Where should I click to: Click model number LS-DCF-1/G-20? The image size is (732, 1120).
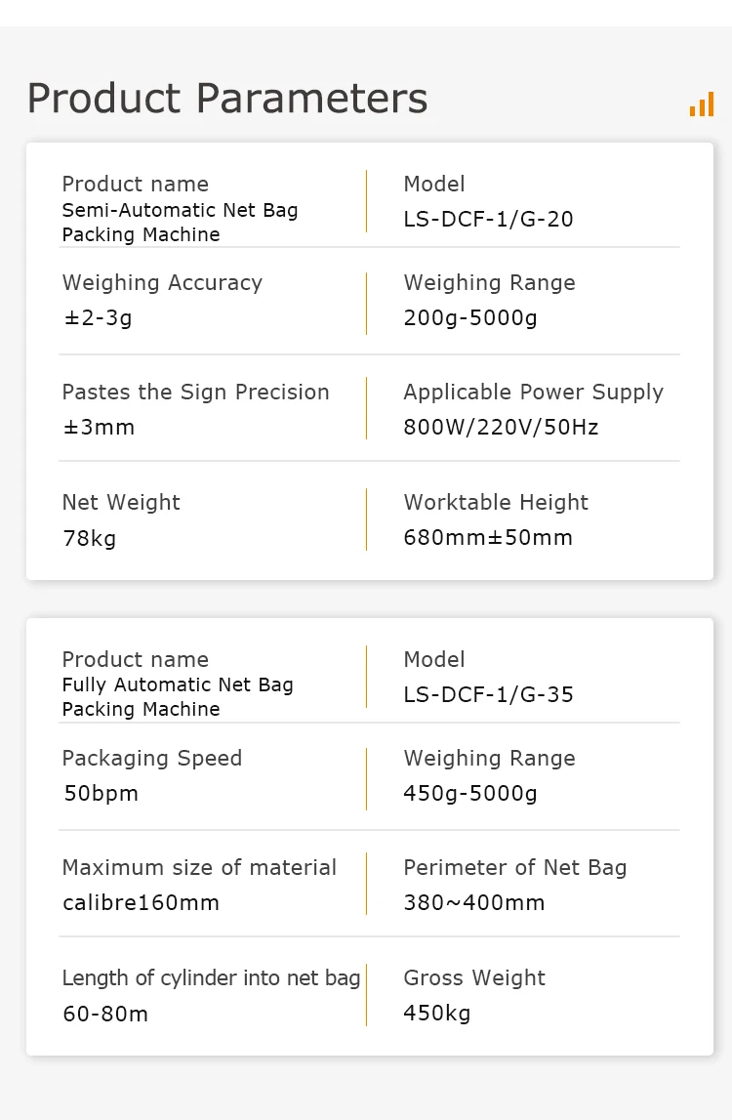click(x=488, y=220)
